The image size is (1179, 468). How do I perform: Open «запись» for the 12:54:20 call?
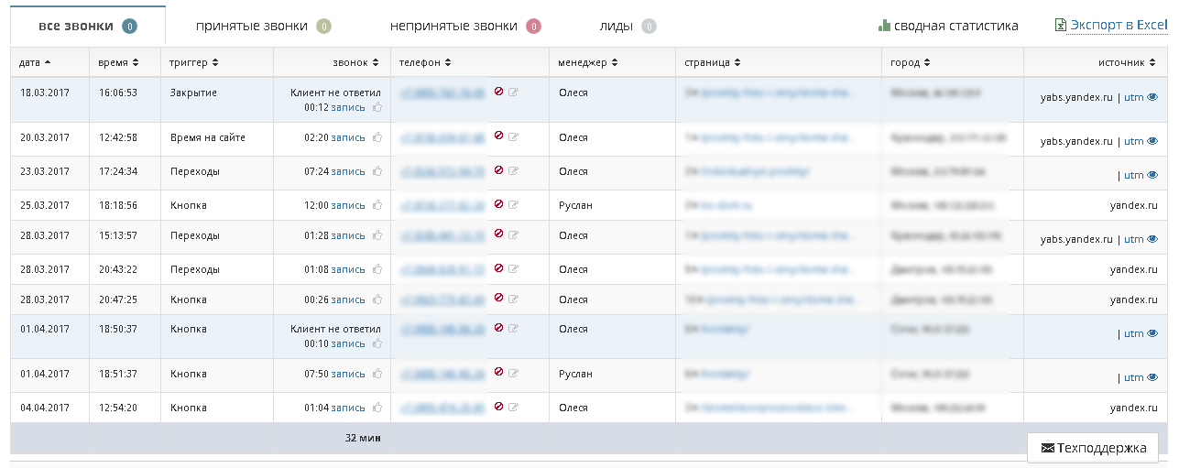click(347, 408)
